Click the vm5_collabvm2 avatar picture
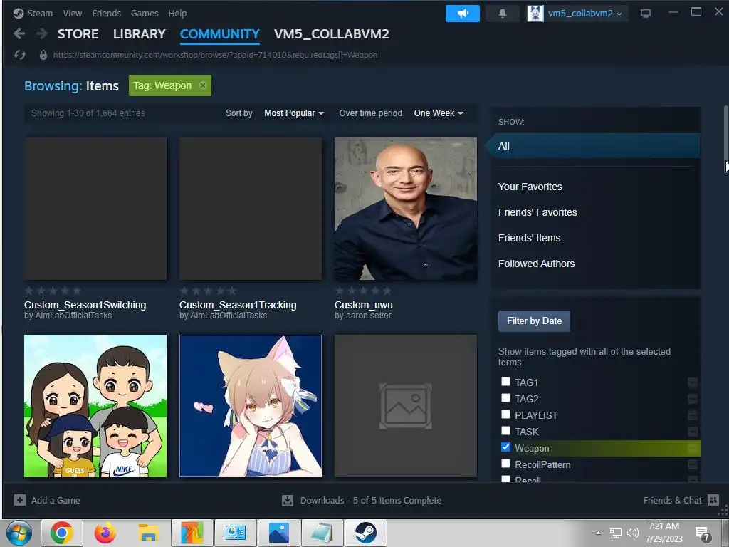Viewport: 729px width, 547px height. coord(535,13)
